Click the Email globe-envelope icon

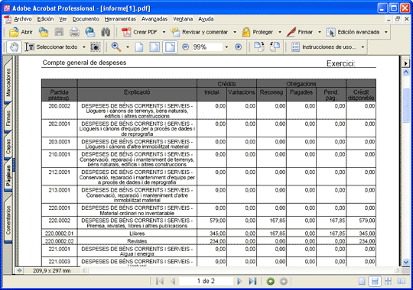(x=90, y=32)
